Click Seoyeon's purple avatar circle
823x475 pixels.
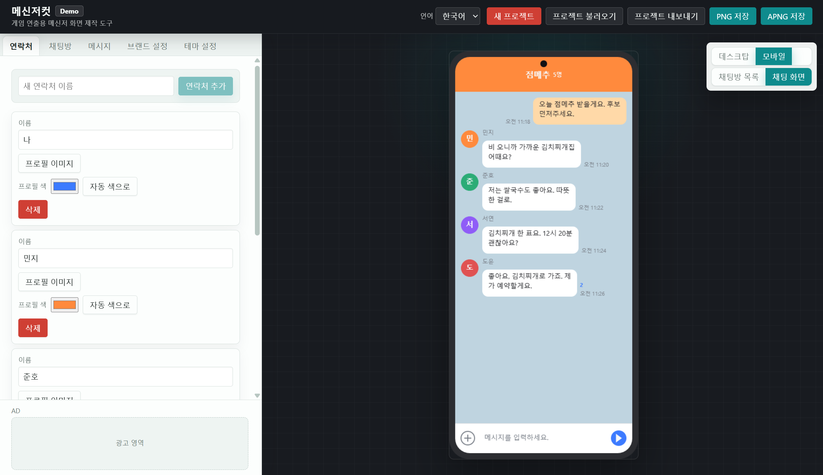[470, 225]
